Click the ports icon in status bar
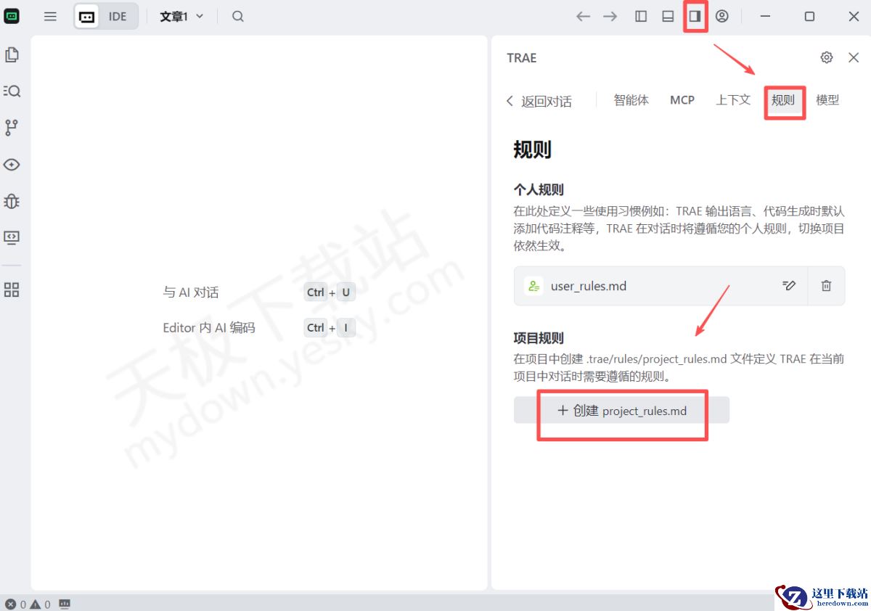Image resolution: width=871 pixels, height=611 pixels. (x=65, y=604)
